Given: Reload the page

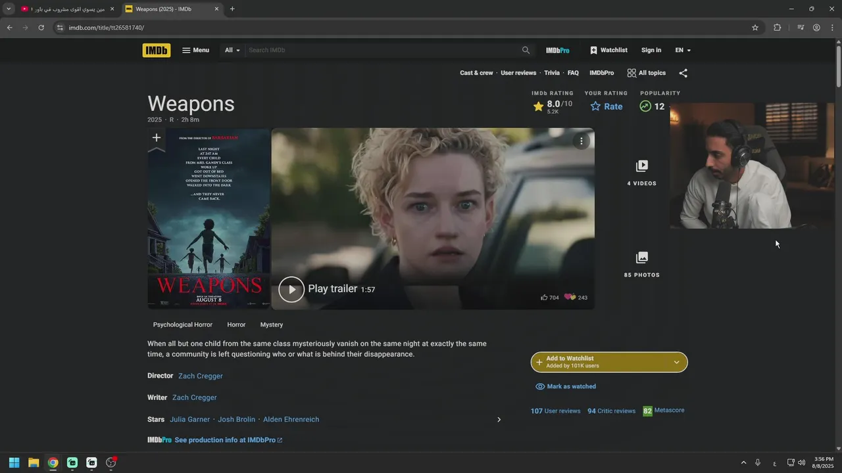Looking at the screenshot, I should pyautogui.click(x=41, y=28).
